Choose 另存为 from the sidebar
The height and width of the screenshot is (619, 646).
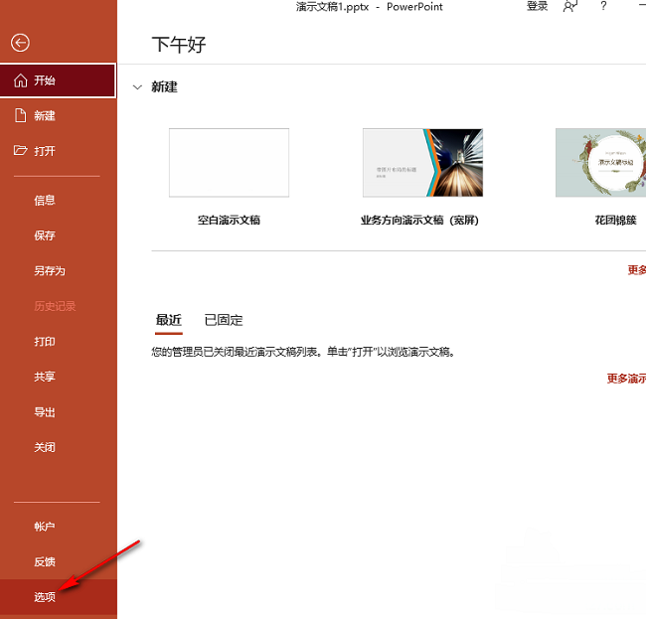[50, 270]
